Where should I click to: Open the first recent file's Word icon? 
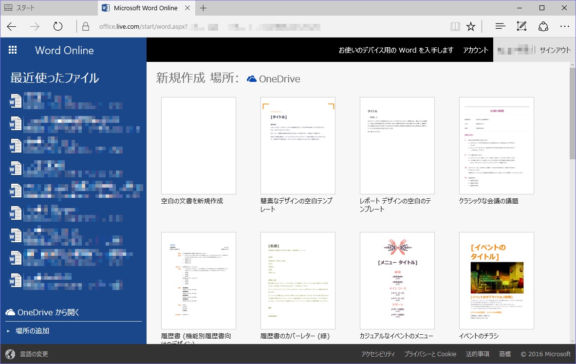point(16,101)
